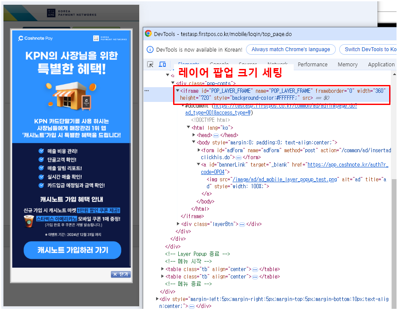This screenshot has width=400, height=311.
Task: Toggle the device toolbar icon
Action: [162, 64]
